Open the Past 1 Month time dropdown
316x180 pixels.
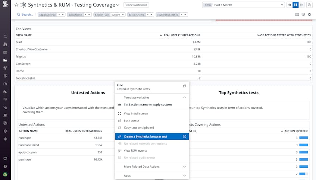coord(244,5)
